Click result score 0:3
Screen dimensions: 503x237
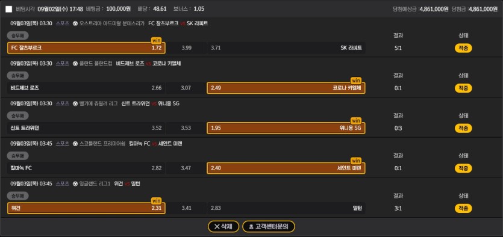point(398,128)
